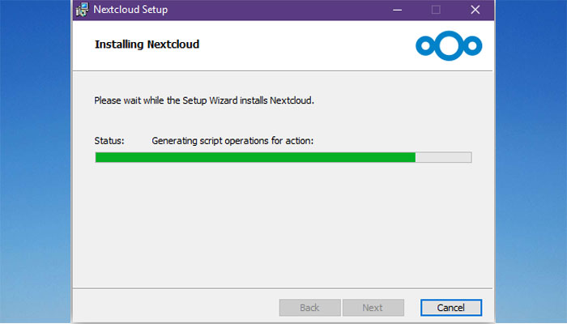Viewport: 567px width, 324px height.
Task: Click the grayed-out Back button
Action: tap(310, 308)
